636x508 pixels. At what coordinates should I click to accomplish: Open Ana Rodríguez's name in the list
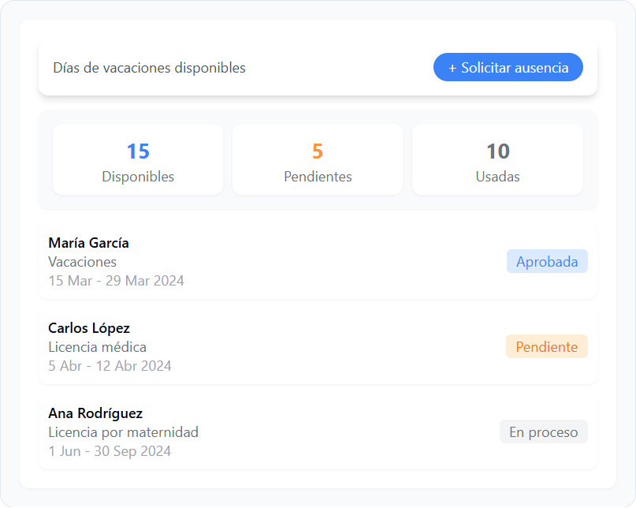[95, 413]
